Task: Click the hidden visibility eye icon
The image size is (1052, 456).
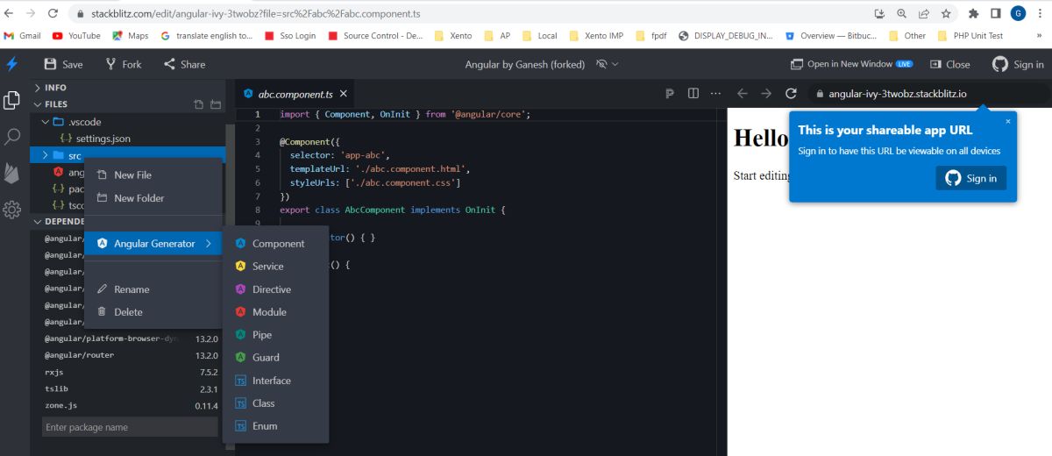Action: tap(601, 65)
